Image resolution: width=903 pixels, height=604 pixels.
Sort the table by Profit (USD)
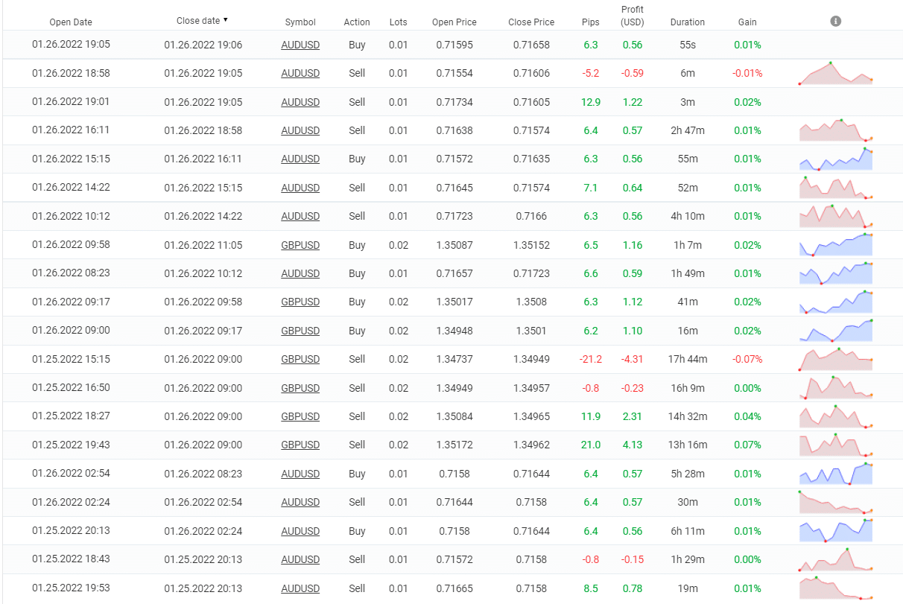633,16
